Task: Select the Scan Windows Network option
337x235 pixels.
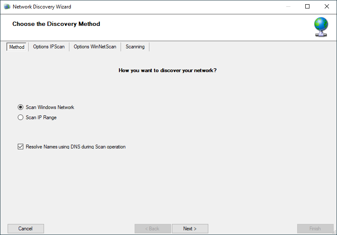Action: [20, 107]
